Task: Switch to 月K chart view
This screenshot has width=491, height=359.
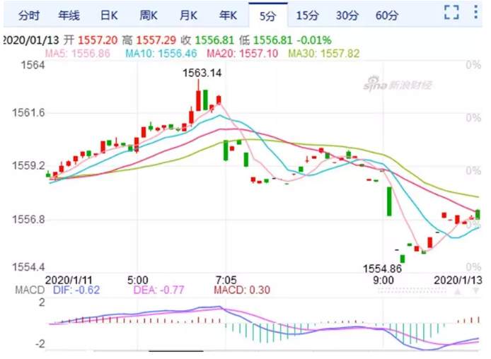Action: pyautogui.click(x=188, y=15)
